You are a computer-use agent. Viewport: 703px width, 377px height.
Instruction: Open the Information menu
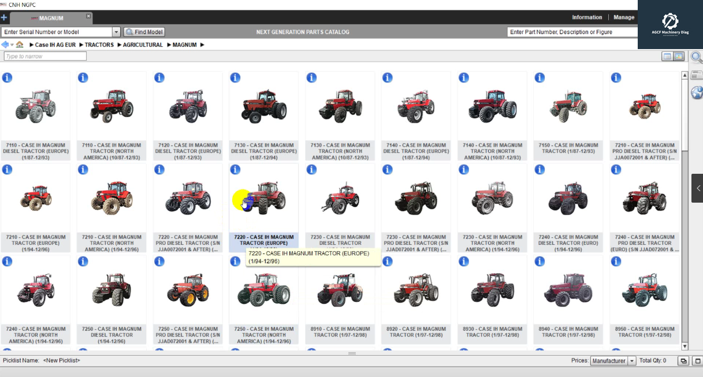587,17
